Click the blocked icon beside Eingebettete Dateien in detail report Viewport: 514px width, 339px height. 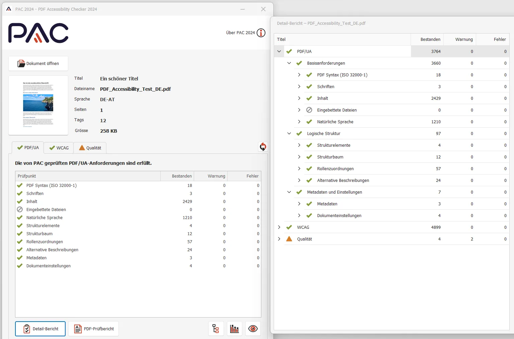(309, 110)
